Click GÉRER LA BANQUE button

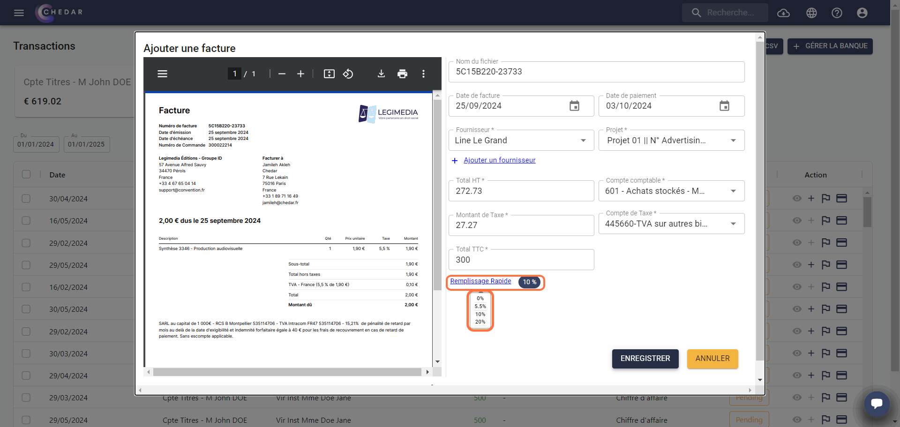830,46
